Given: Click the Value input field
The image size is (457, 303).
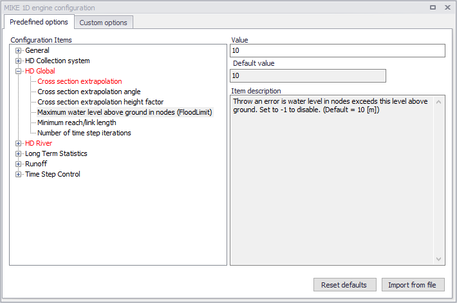Looking at the screenshot, I should pyautogui.click(x=337, y=50).
